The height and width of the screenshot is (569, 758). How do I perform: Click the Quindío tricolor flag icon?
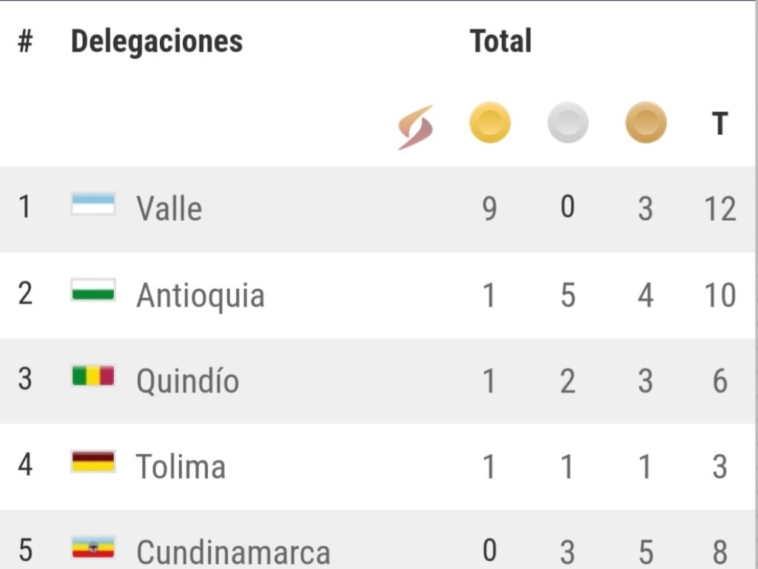(93, 376)
